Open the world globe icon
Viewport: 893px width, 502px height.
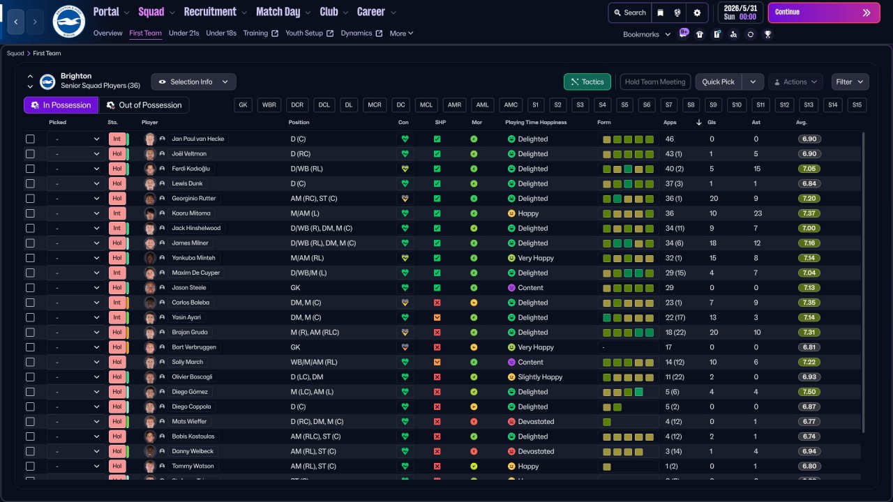point(678,13)
